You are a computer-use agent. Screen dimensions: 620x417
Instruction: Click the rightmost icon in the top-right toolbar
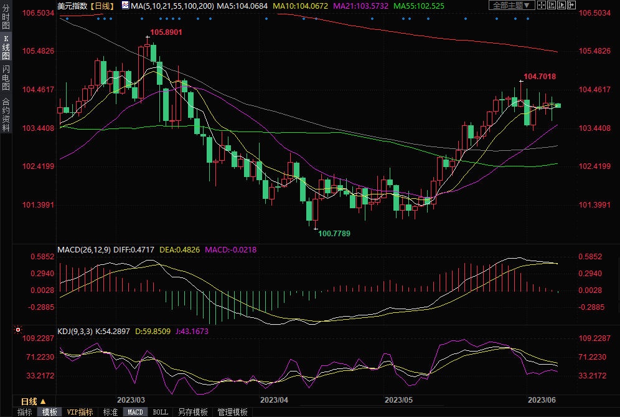tap(572, 5)
